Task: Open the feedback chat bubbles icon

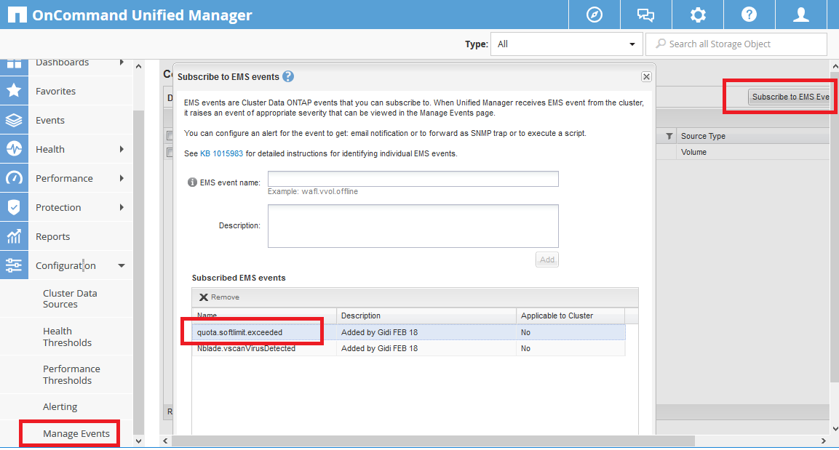Action: click(x=645, y=15)
